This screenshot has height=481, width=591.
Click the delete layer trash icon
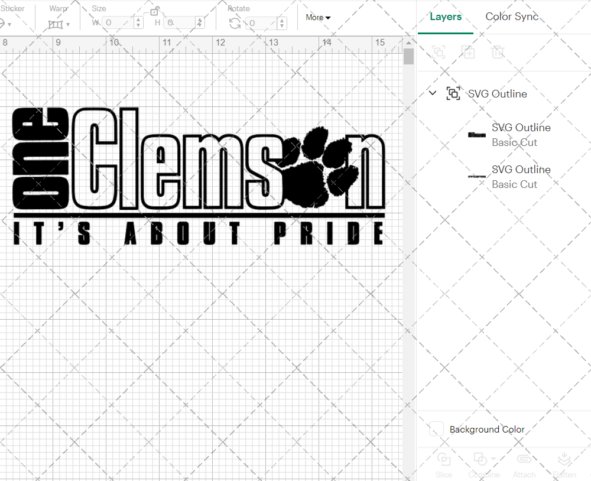coord(498,52)
